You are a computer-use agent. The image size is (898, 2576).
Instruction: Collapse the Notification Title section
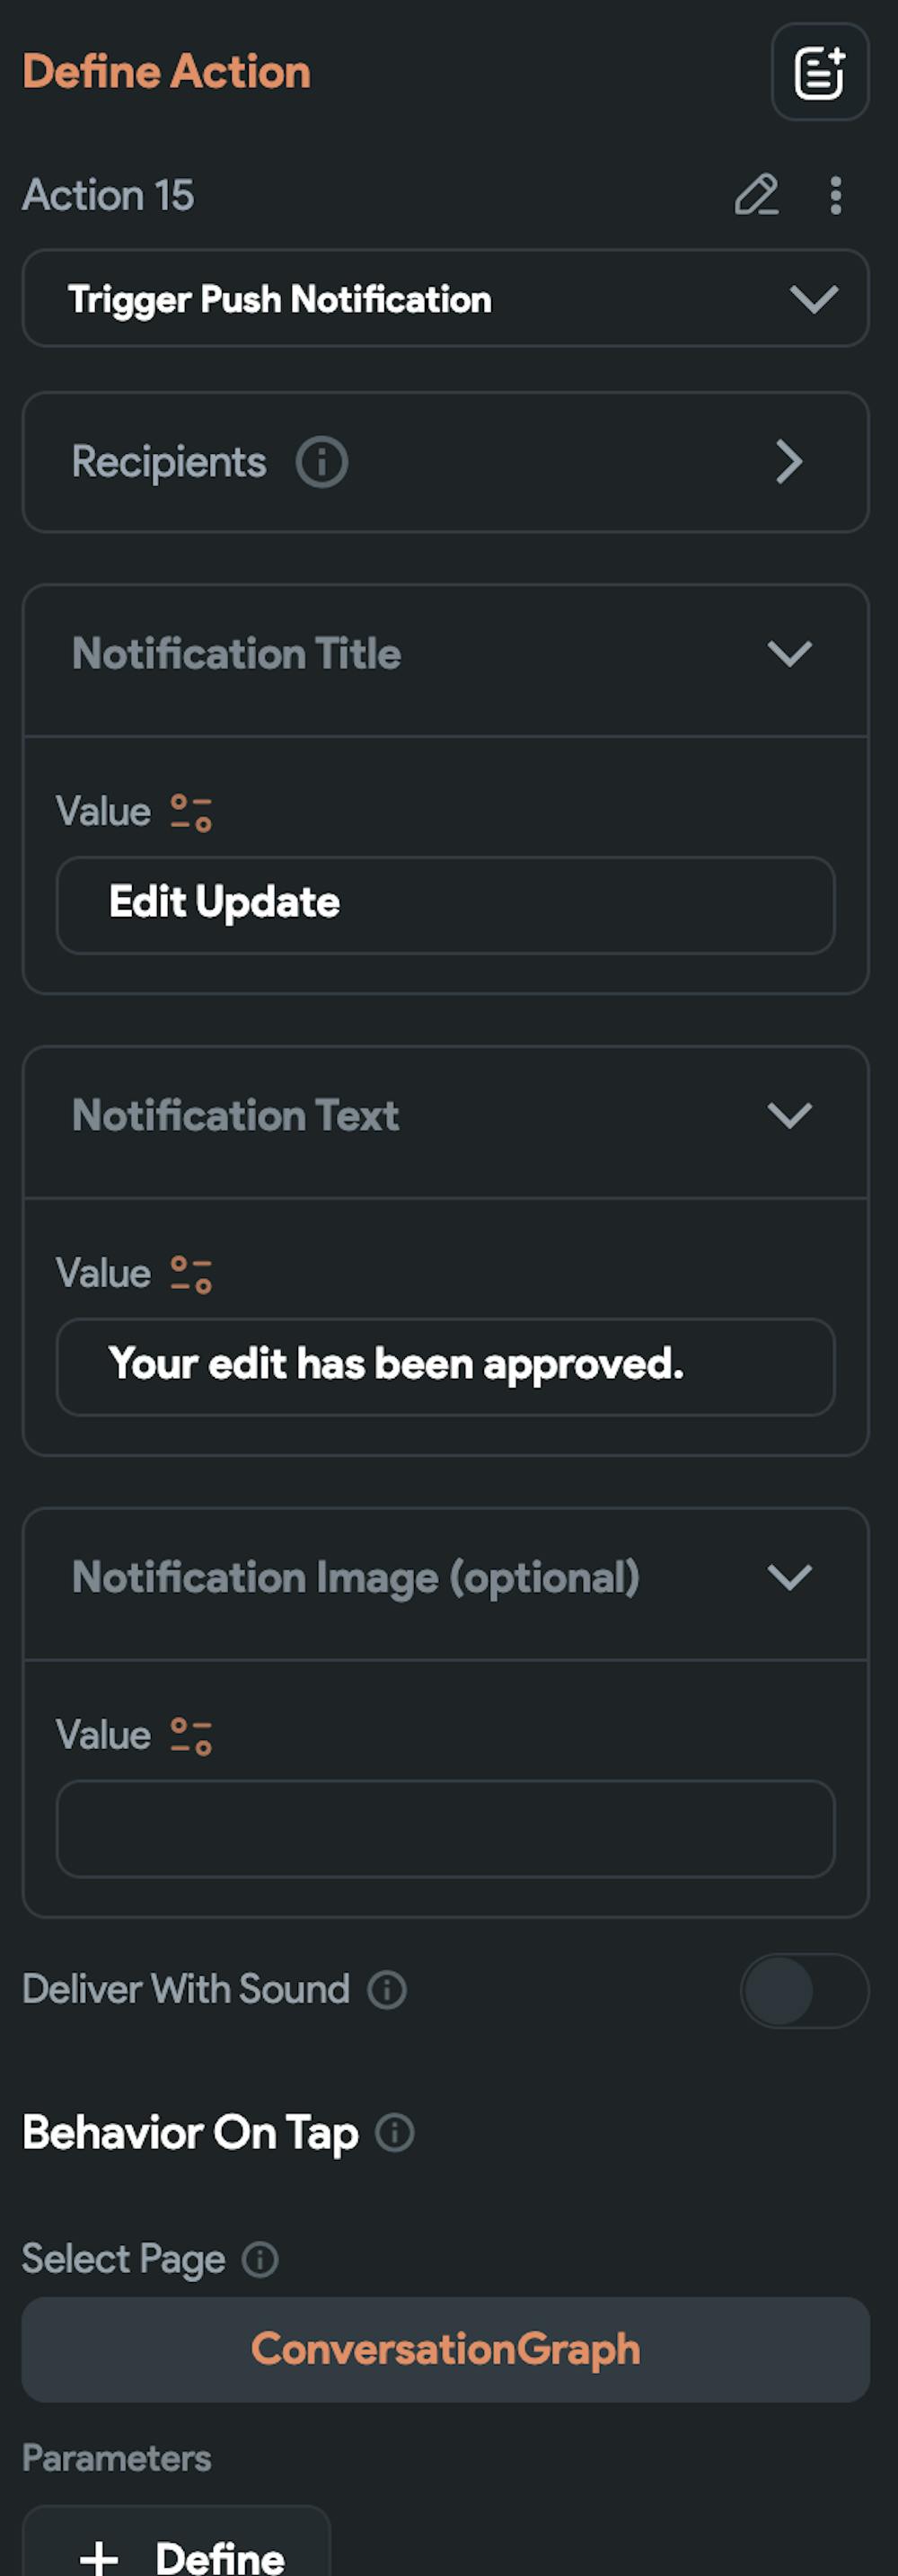[789, 654]
